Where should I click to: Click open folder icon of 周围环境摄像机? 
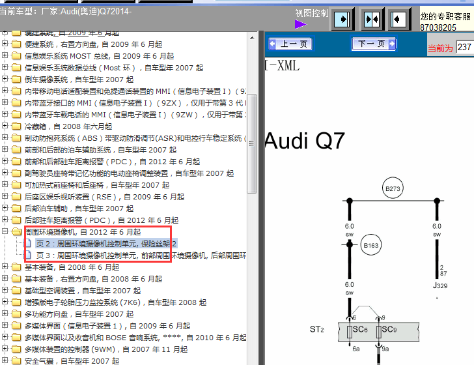(x=17, y=232)
